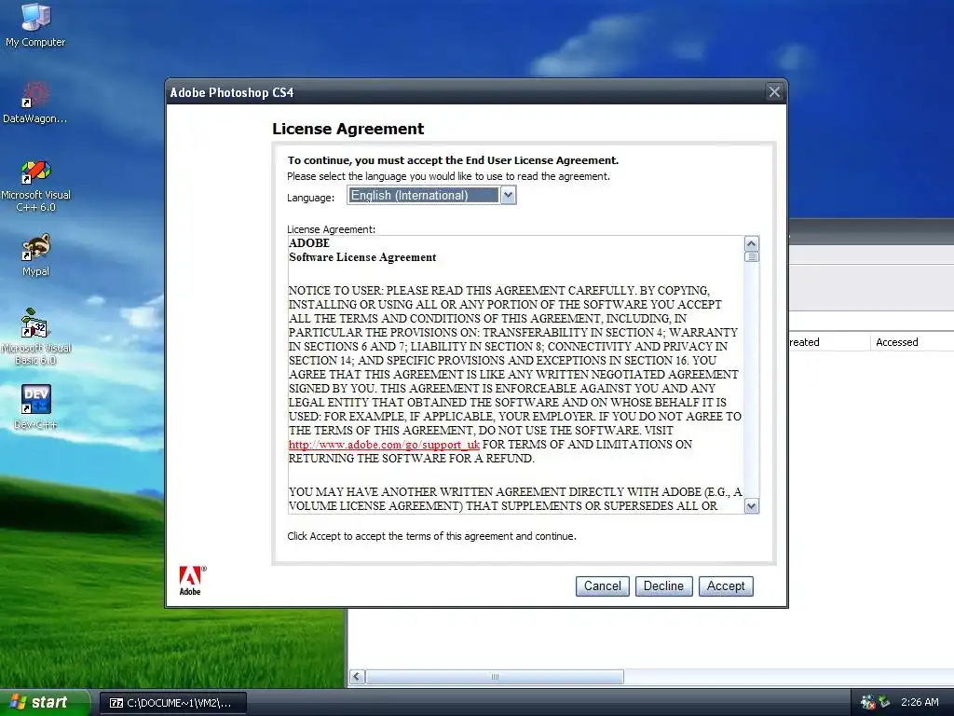Select the Microsoft Visual Basic 6.0 shortcut
This screenshot has height=716, width=954.
(x=35, y=337)
